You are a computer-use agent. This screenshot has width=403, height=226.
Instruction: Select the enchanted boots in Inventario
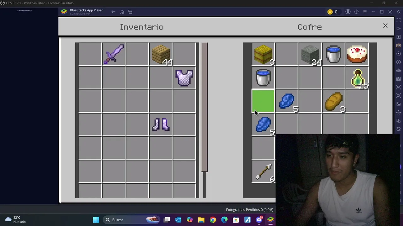(161, 125)
